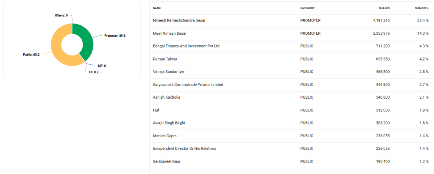Click the Others: 0 chart label
Viewport: 434px width, 174px height.
coord(61,15)
